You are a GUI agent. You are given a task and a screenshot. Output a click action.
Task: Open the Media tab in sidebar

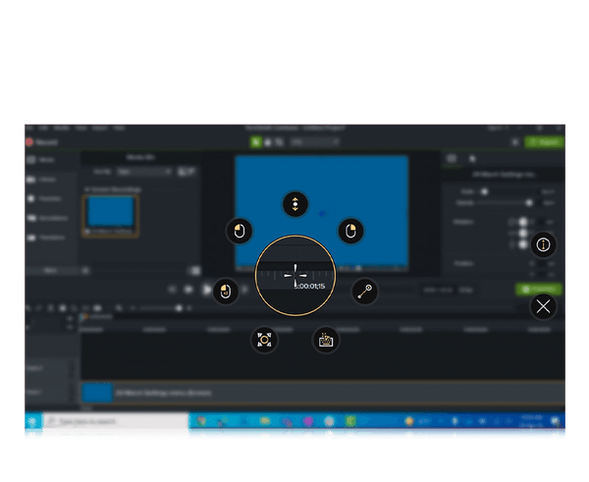45,159
